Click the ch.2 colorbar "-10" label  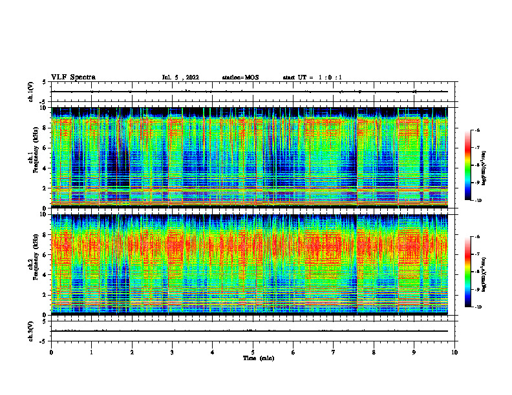(x=478, y=307)
